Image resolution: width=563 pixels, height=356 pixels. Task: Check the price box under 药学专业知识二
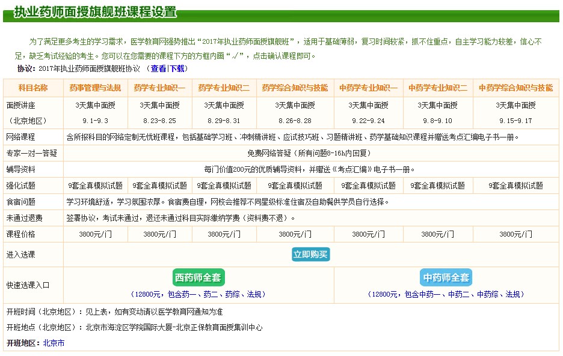[223, 234]
